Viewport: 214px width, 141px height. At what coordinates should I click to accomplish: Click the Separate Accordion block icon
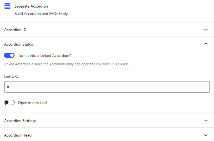point(7,6)
